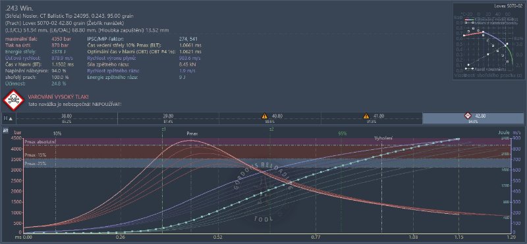
Task: Click the small chart icon above the bar axis
Action: (5, 130)
